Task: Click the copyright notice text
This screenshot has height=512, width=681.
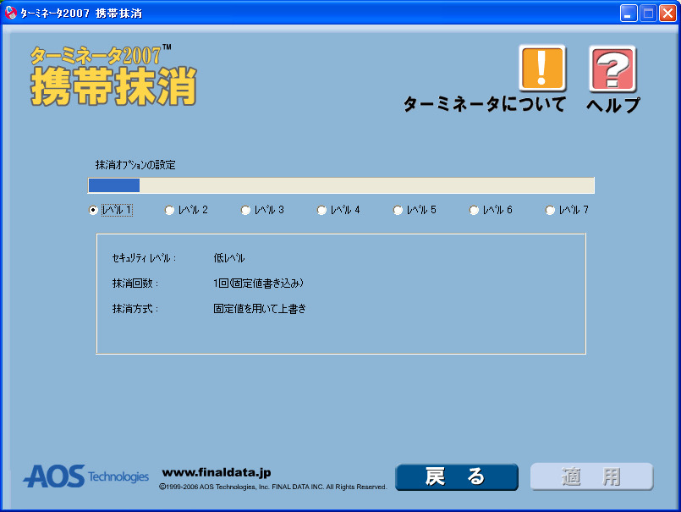Action: pyautogui.click(x=272, y=487)
